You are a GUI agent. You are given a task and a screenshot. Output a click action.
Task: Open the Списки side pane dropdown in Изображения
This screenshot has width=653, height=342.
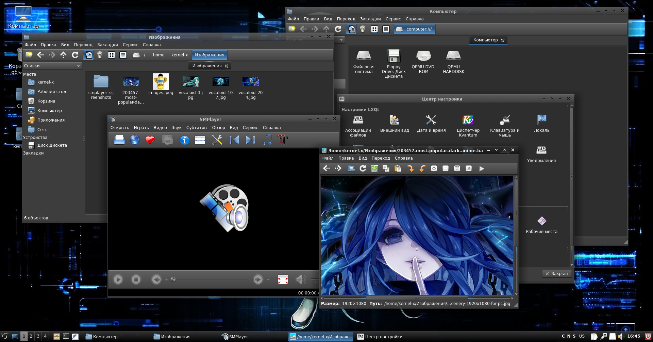[x=52, y=66]
